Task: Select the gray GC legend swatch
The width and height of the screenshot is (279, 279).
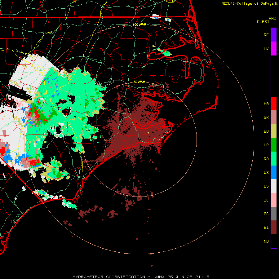Action: click(x=274, y=214)
